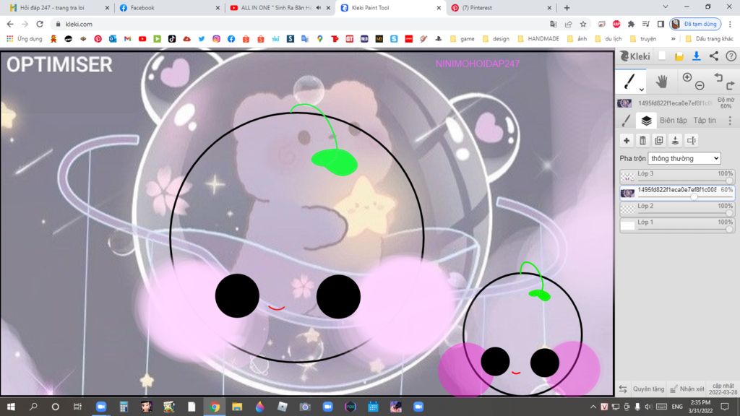Click the yellow import image icon
The width and height of the screenshot is (740, 416).
[679, 56]
